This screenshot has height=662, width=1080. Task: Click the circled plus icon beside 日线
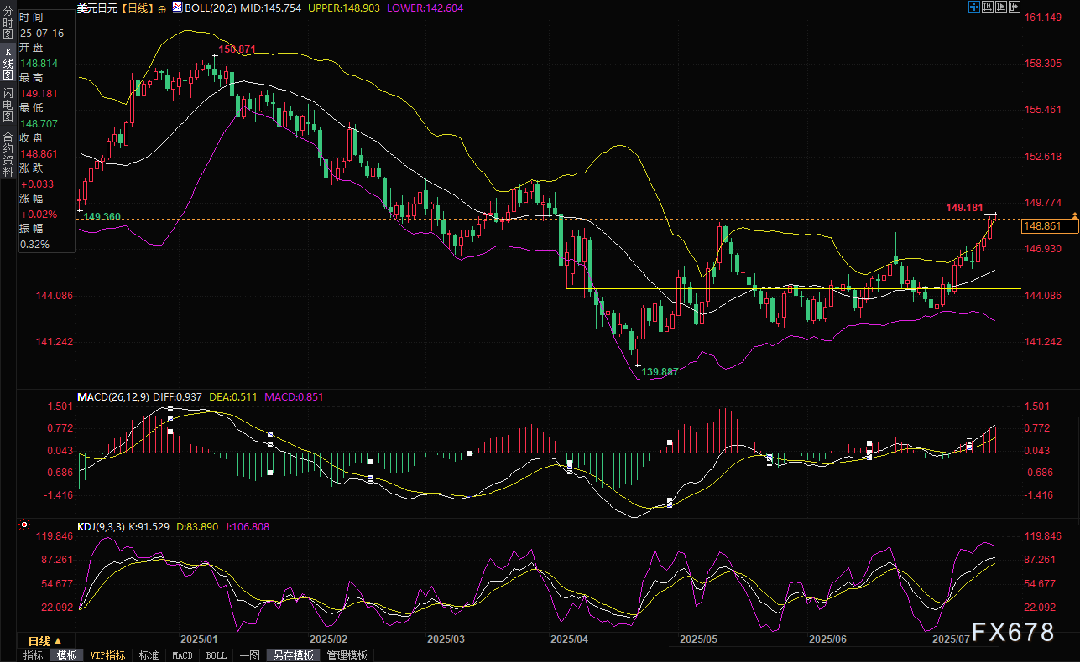point(162,8)
